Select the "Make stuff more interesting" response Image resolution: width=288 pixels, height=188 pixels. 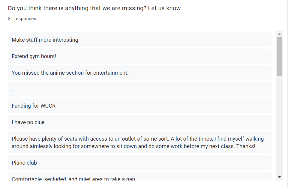point(140,40)
